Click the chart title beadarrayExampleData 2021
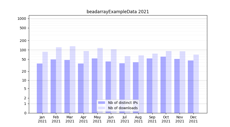 pos(118,12)
